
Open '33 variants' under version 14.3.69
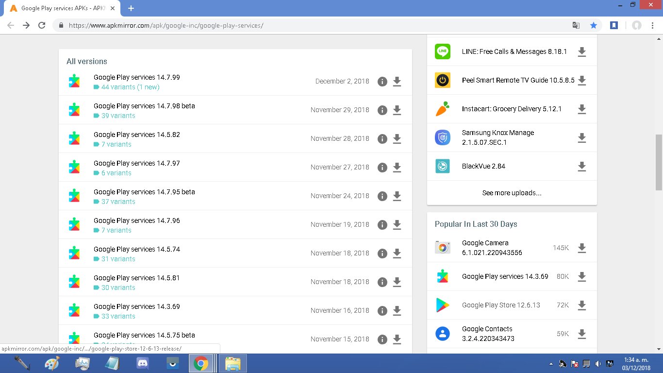coord(118,316)
